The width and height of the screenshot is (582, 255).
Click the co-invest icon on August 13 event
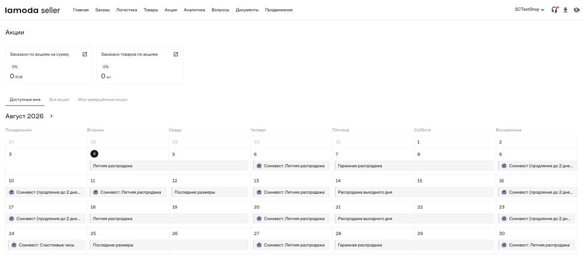tap(259, 192)
